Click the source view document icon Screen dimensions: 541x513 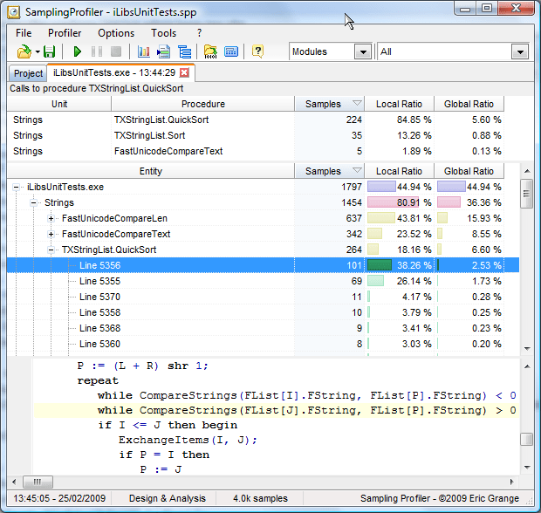[x=163, y=51]
